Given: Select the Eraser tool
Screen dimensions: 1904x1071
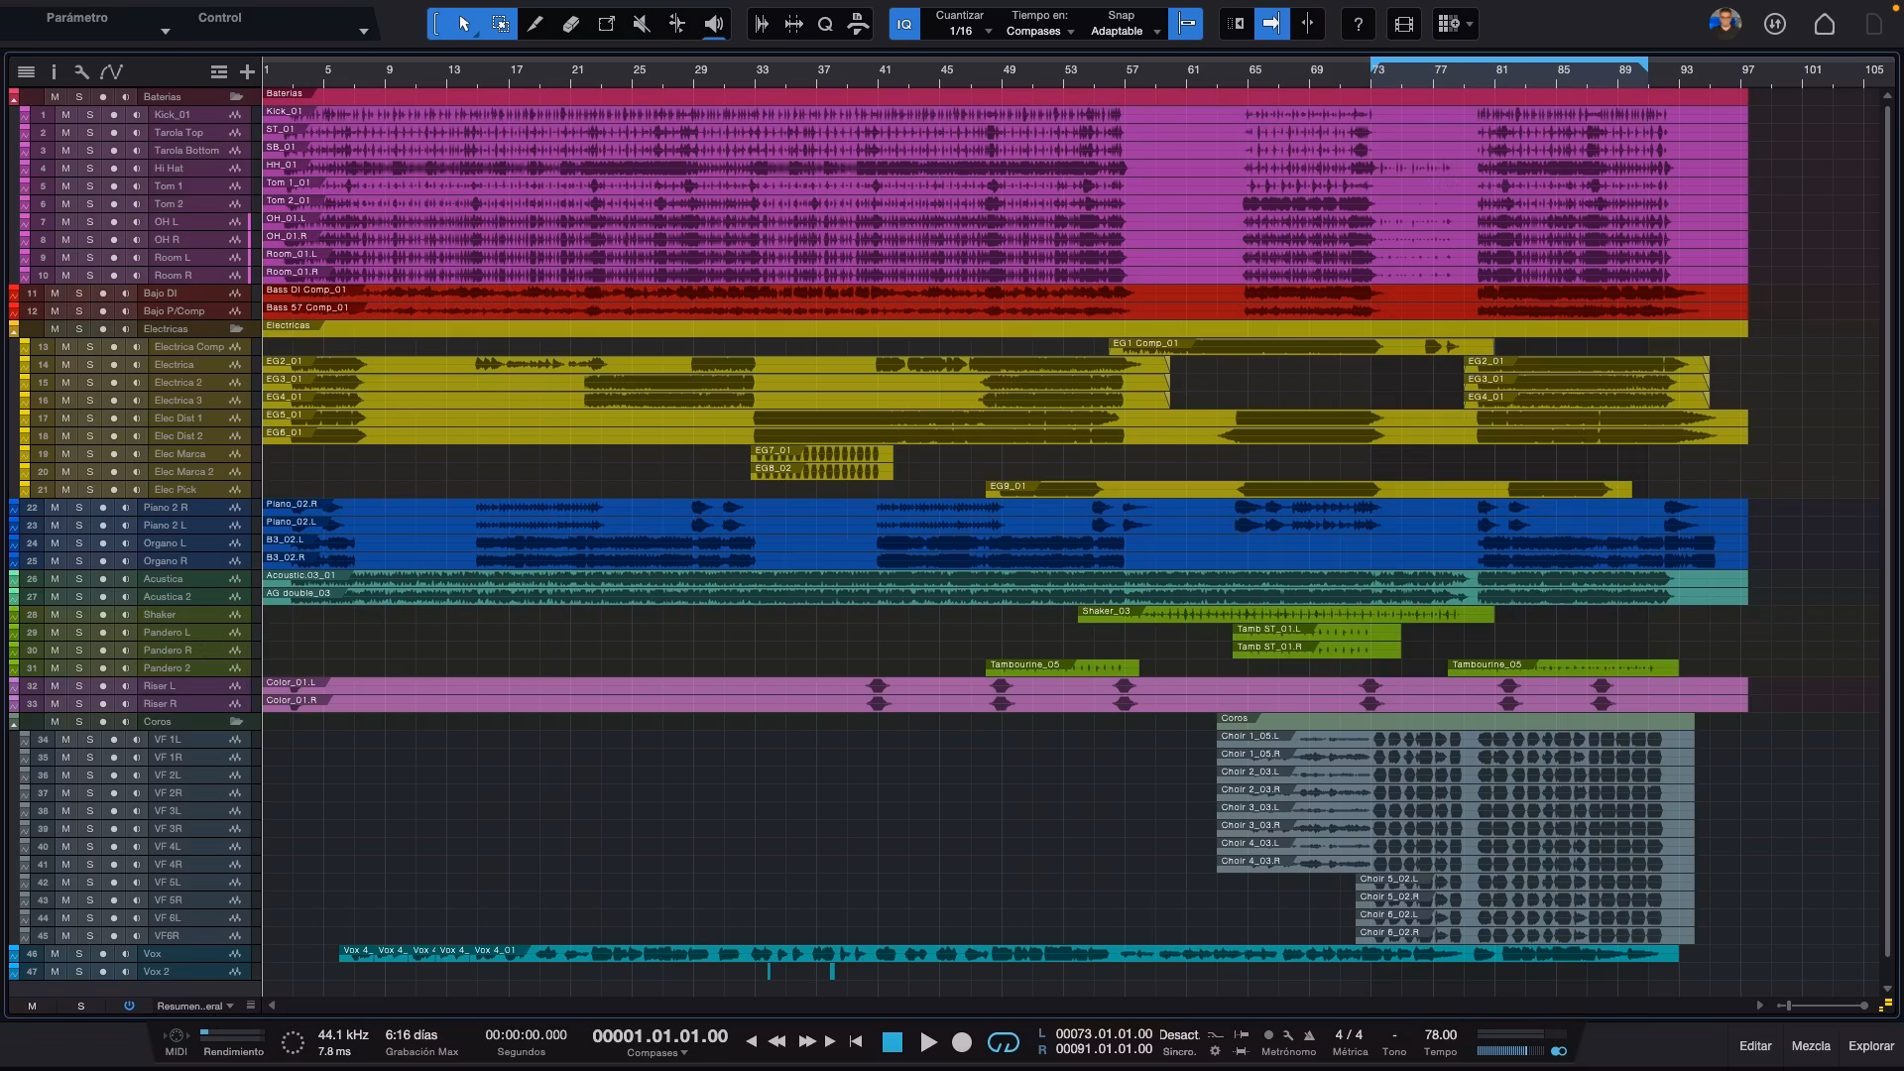Looking at the screenshot, I should tap(571, 24).
